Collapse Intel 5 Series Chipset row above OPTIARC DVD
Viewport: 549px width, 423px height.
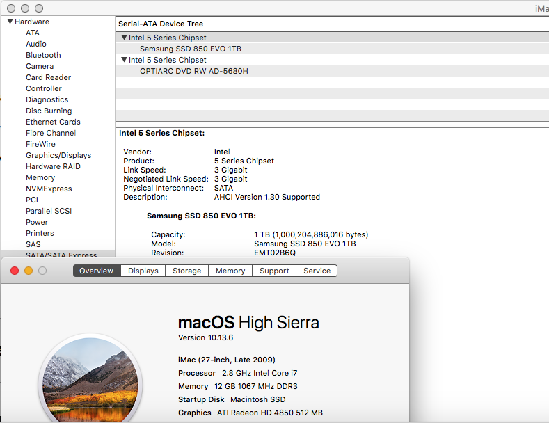coord(124,60)
